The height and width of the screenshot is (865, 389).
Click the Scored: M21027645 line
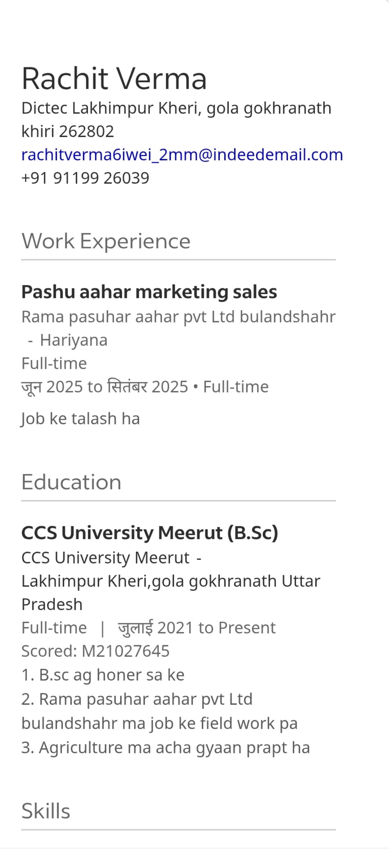pos(95,651)
